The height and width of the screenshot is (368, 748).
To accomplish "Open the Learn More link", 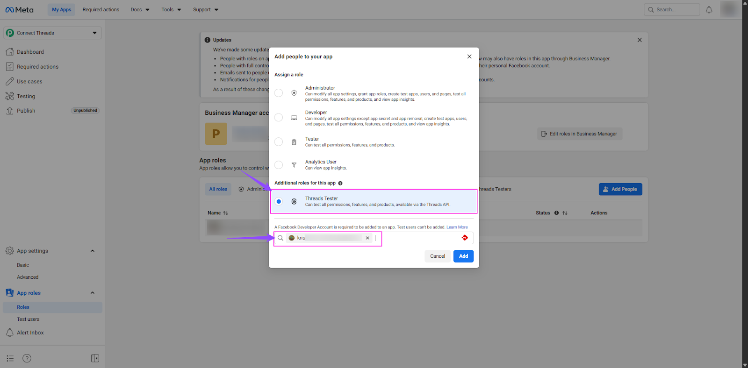I will (457, 227).
